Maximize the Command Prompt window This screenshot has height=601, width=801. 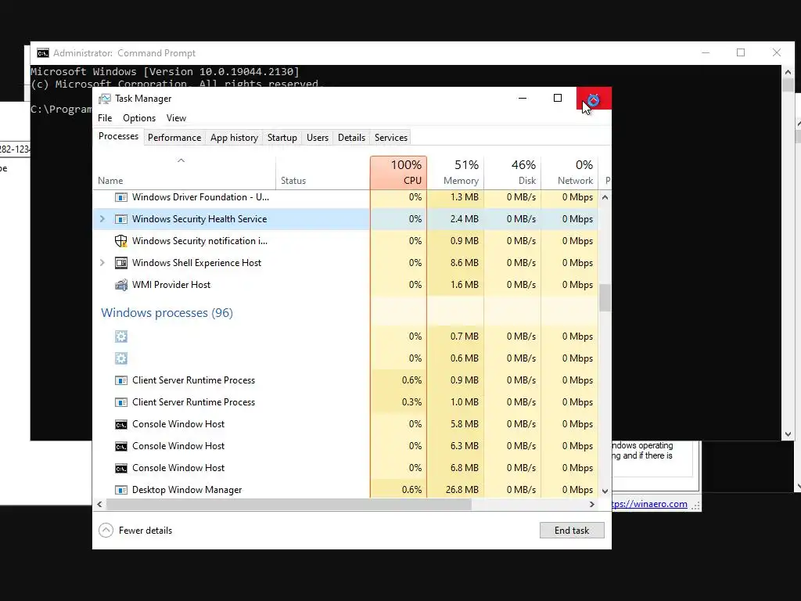click(741, 52)
